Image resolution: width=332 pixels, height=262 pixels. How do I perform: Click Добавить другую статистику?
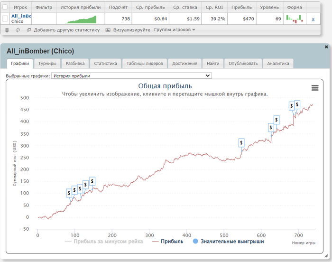tap(67, 30)
